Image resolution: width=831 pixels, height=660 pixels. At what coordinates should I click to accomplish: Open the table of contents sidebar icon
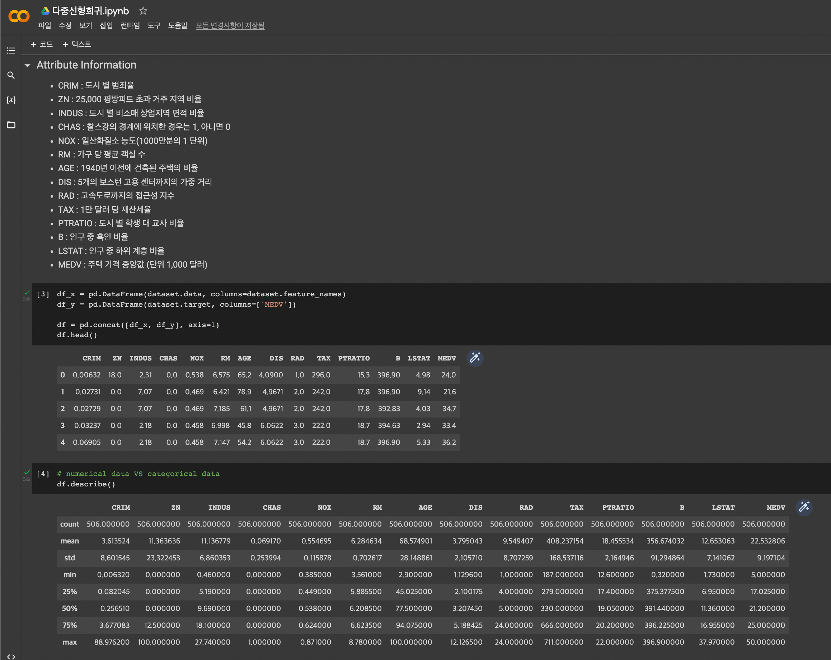[x=11, y=51]
